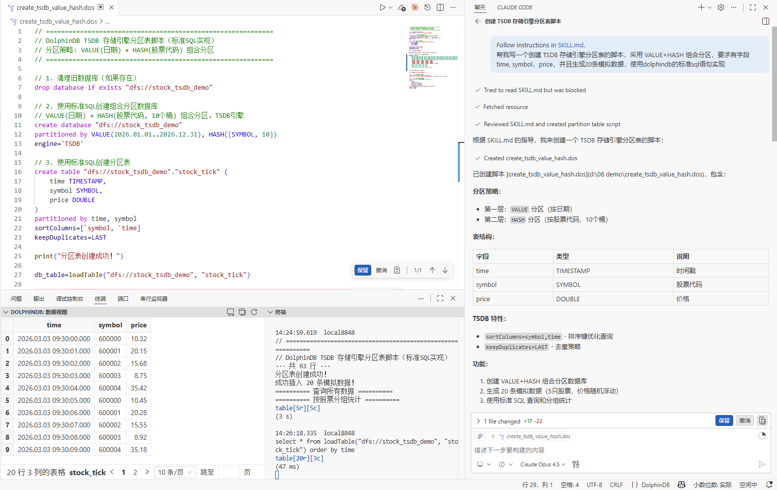Keep file changes with 保留 in the chat
Viewport: 777px width, 490px height.
(x=724, y=420)
